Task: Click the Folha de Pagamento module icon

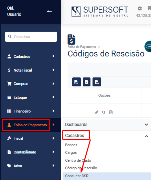Action: pyautogui.click(x=71, y=40)
